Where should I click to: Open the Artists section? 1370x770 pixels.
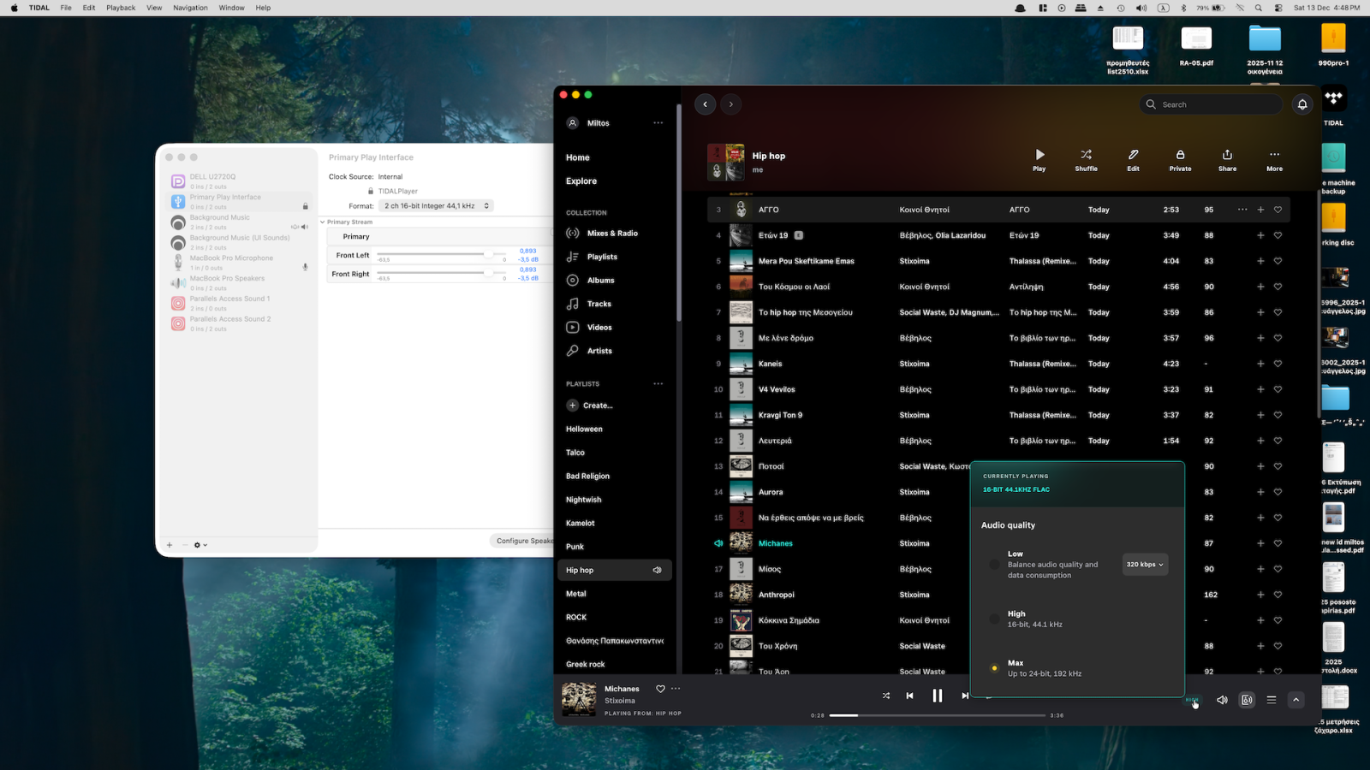[x=599, y=350]
